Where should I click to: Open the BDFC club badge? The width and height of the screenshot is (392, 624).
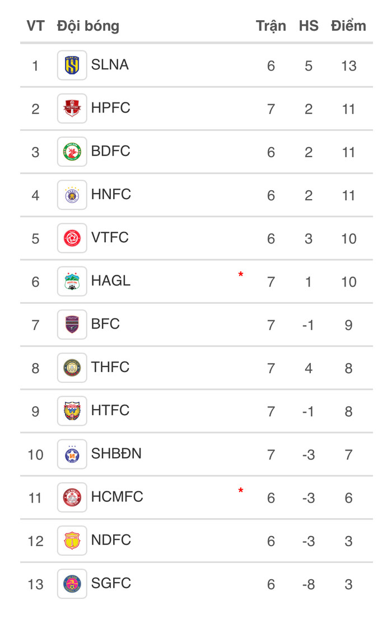pyautogui.click(x=72, y=152)
